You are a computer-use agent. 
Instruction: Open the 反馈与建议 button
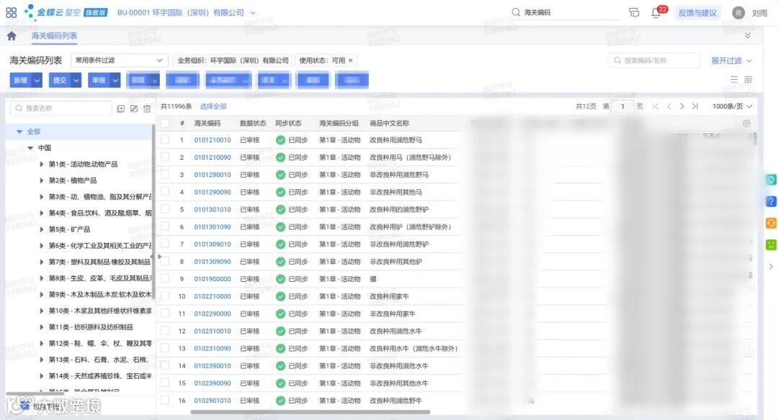(x=697, y=13)
